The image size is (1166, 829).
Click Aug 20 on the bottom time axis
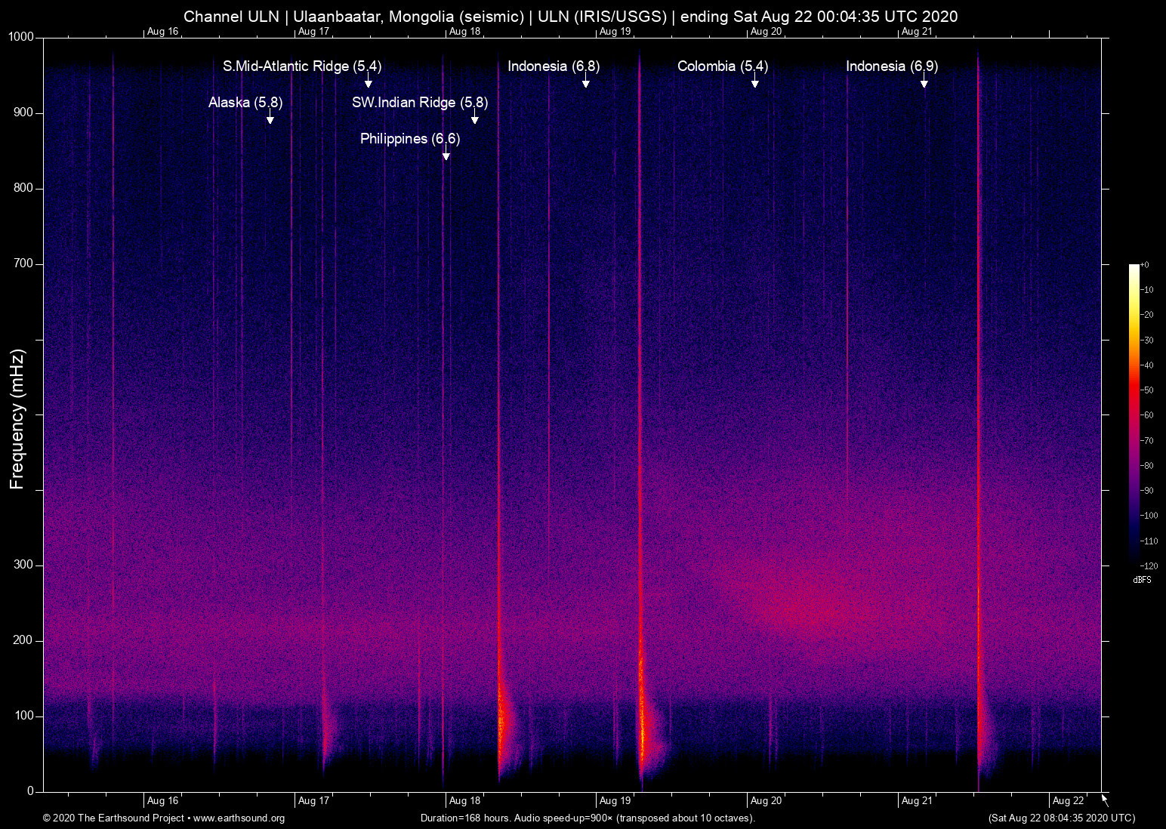[766, 801]
